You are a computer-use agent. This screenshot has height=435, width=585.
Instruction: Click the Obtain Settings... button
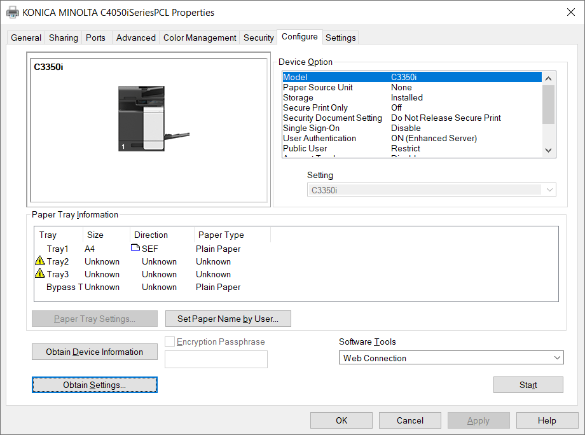click(94, 385)
